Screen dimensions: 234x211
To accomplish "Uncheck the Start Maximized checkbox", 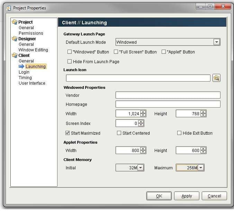I will click(x=67, y=133).
